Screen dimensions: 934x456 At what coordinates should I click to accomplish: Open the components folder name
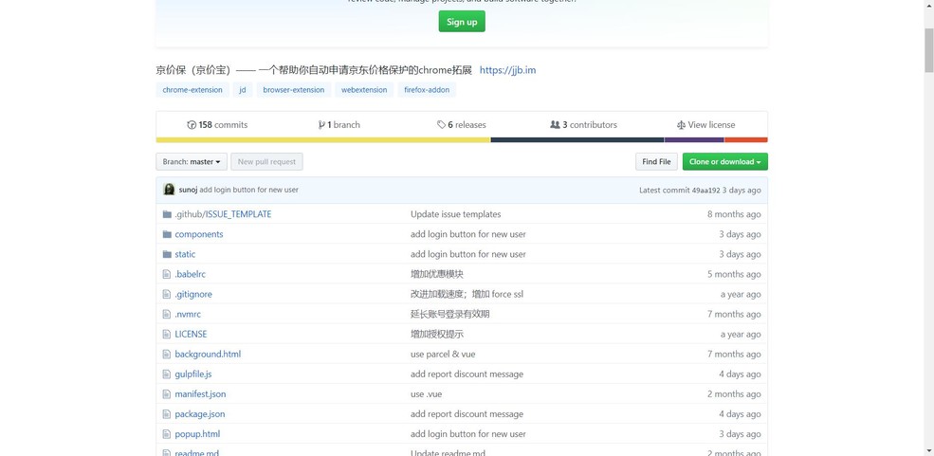[x=199, y=234]
